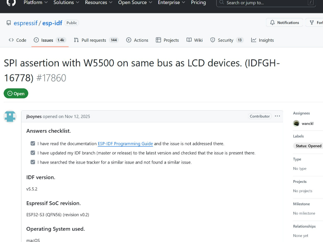Toggle the 'read the documentation' checkbox
This screenshot has height=242, width=323.
pyautogui.click(x=33, y=143)
